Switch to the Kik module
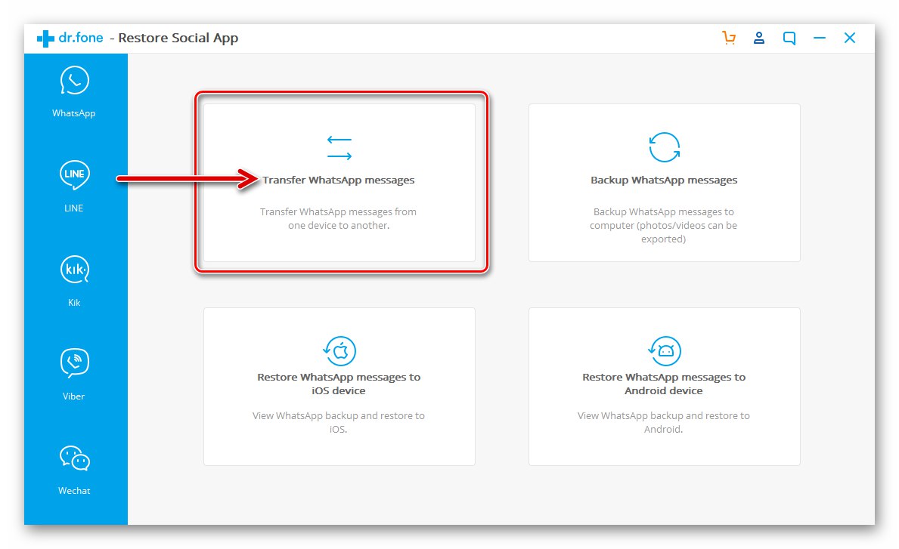Viewport: 899px width, 549px height. click(x=73, y=270)
